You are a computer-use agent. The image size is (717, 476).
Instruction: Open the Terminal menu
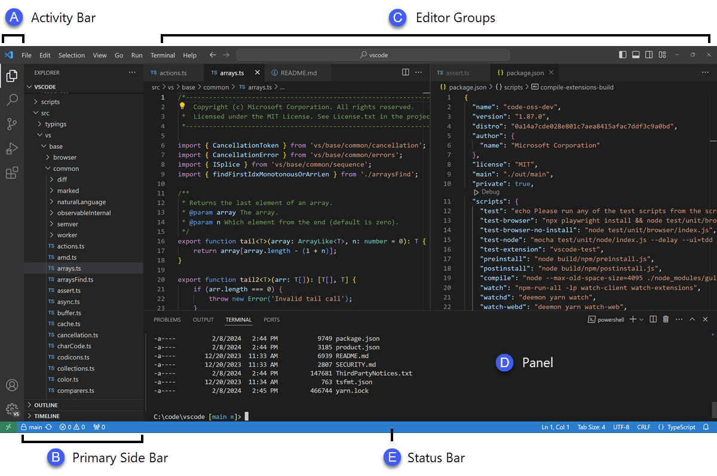163,55
